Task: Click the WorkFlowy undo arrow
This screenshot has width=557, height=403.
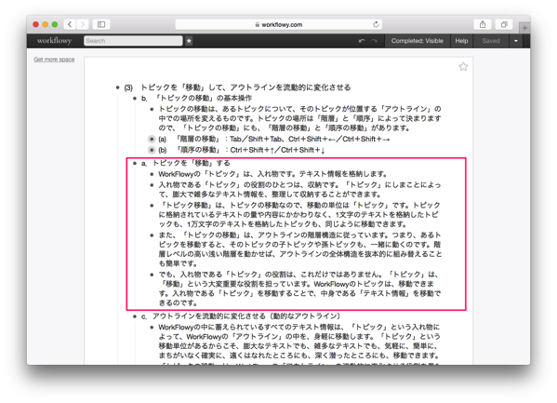Action: (x=362, y=41)
